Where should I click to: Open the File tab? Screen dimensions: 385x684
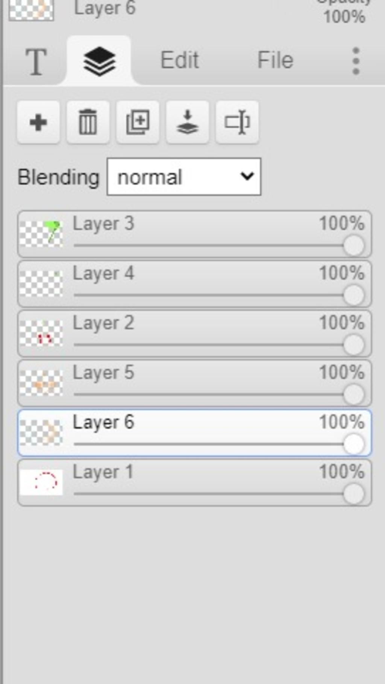pos(275,60)
